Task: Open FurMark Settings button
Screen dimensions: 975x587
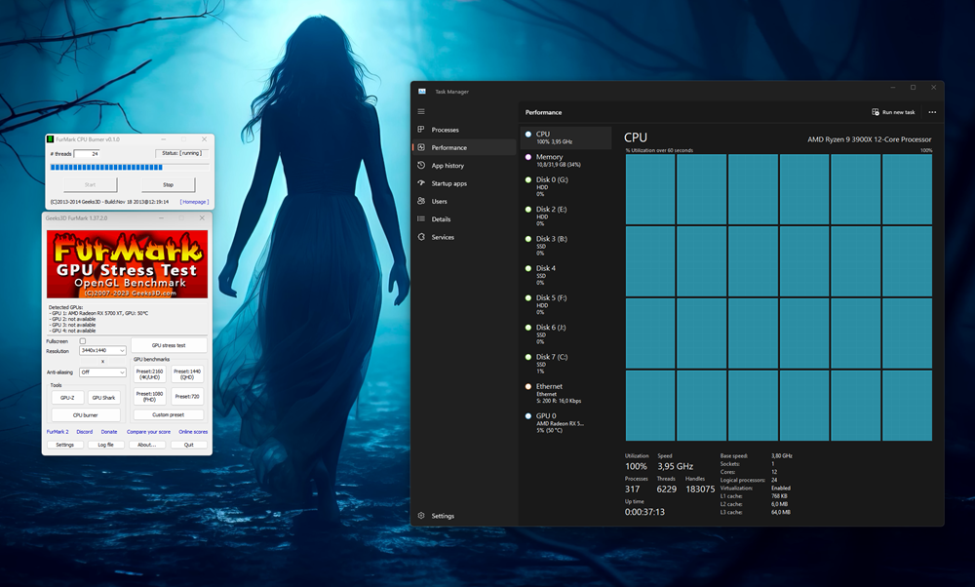Action: (64, 445)
